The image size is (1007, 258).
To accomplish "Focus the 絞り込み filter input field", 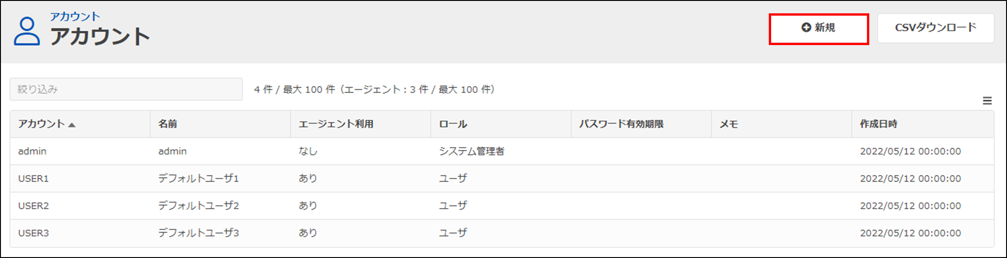I will coord(126,89).
